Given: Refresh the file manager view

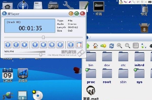Looking at the screenshot, I should 111,46.
